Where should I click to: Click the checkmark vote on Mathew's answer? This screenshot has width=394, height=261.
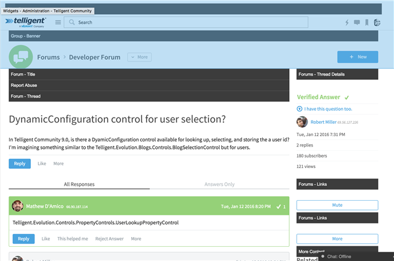(x=279, y=207)
